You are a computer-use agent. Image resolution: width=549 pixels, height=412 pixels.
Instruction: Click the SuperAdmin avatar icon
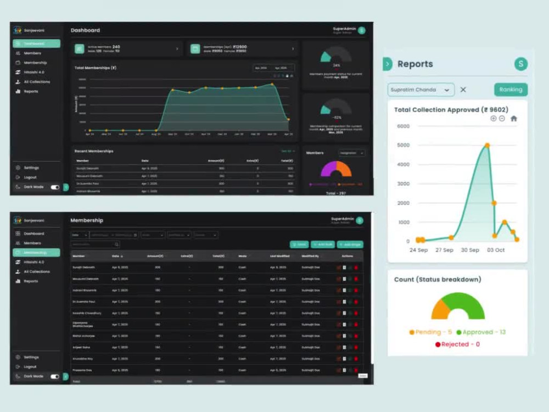tap(361, 30)
